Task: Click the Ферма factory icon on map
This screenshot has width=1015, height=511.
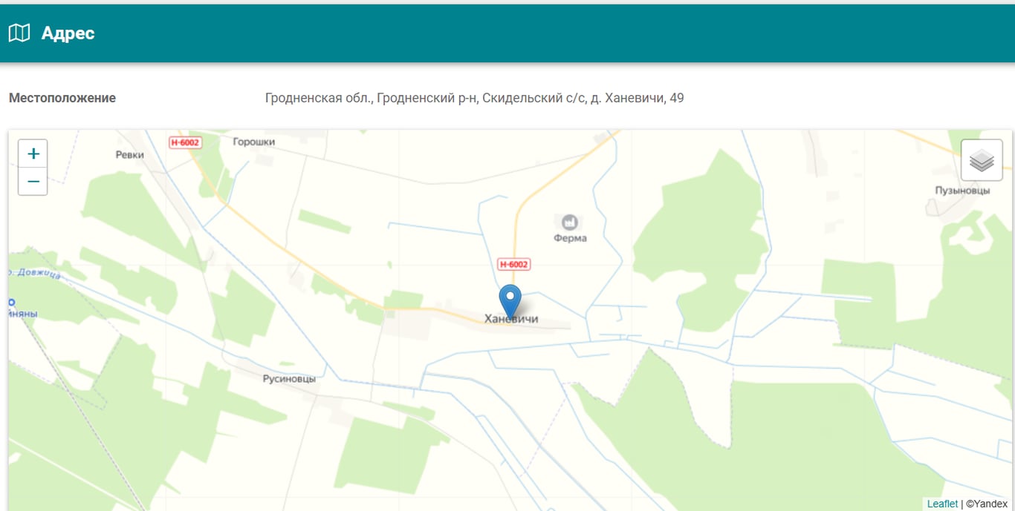Action: click(x=570, y=222)
